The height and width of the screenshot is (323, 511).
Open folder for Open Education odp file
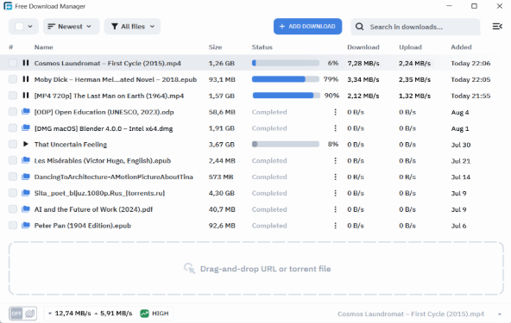(x=26, y=112)
